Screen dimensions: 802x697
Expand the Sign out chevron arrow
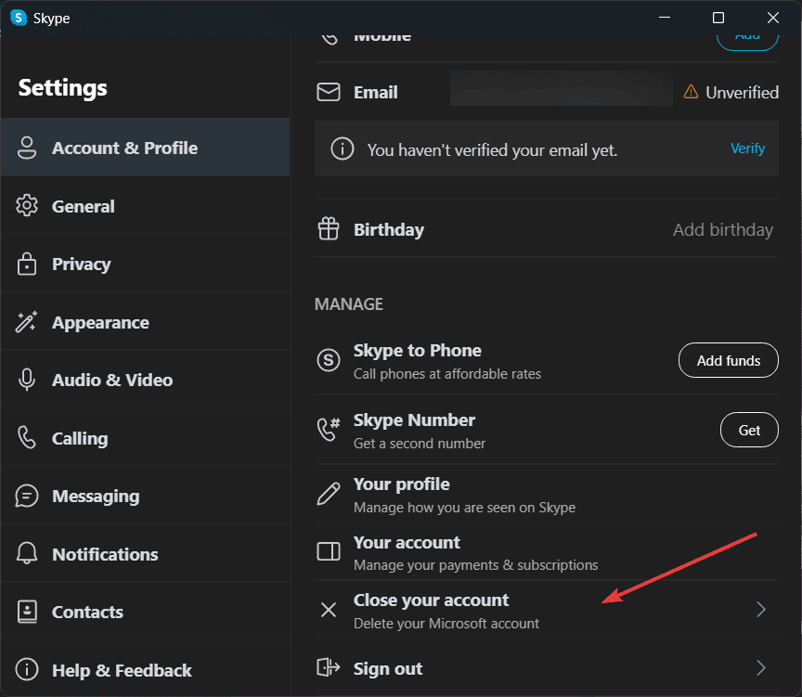761,667
